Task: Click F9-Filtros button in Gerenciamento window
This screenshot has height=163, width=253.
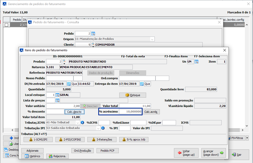Action: coord(237,138)
